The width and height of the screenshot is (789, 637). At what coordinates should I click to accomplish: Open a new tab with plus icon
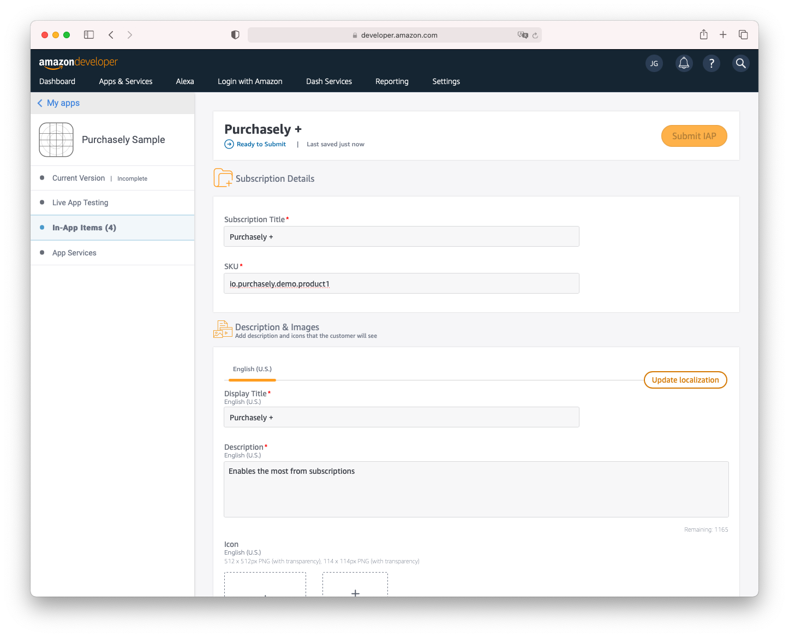tap(723, 35)
